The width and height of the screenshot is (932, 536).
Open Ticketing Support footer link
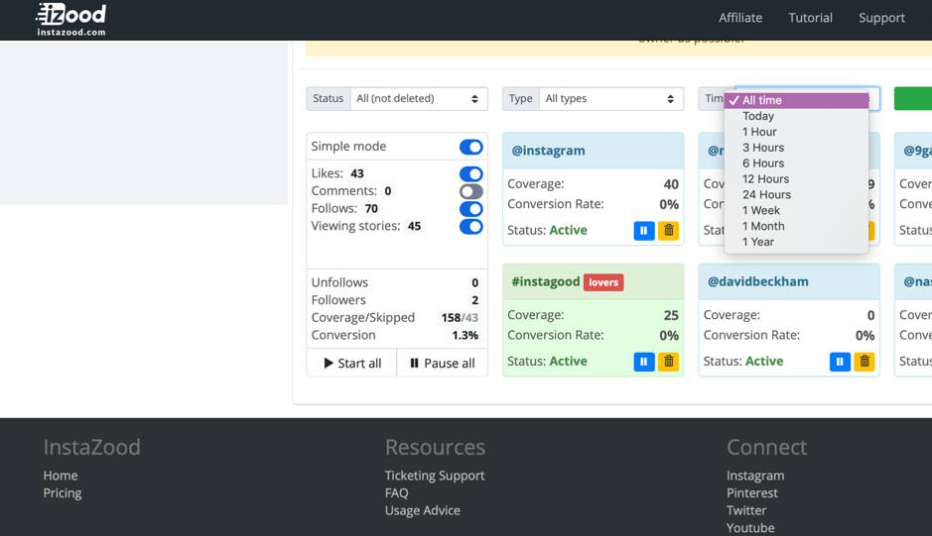point(435,476)
